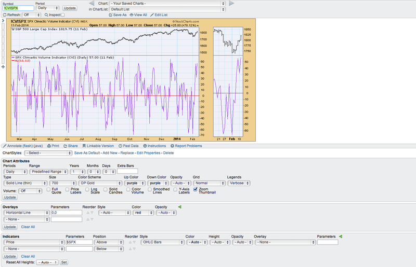Go to the previous saved chart arrow

point(92,4)
